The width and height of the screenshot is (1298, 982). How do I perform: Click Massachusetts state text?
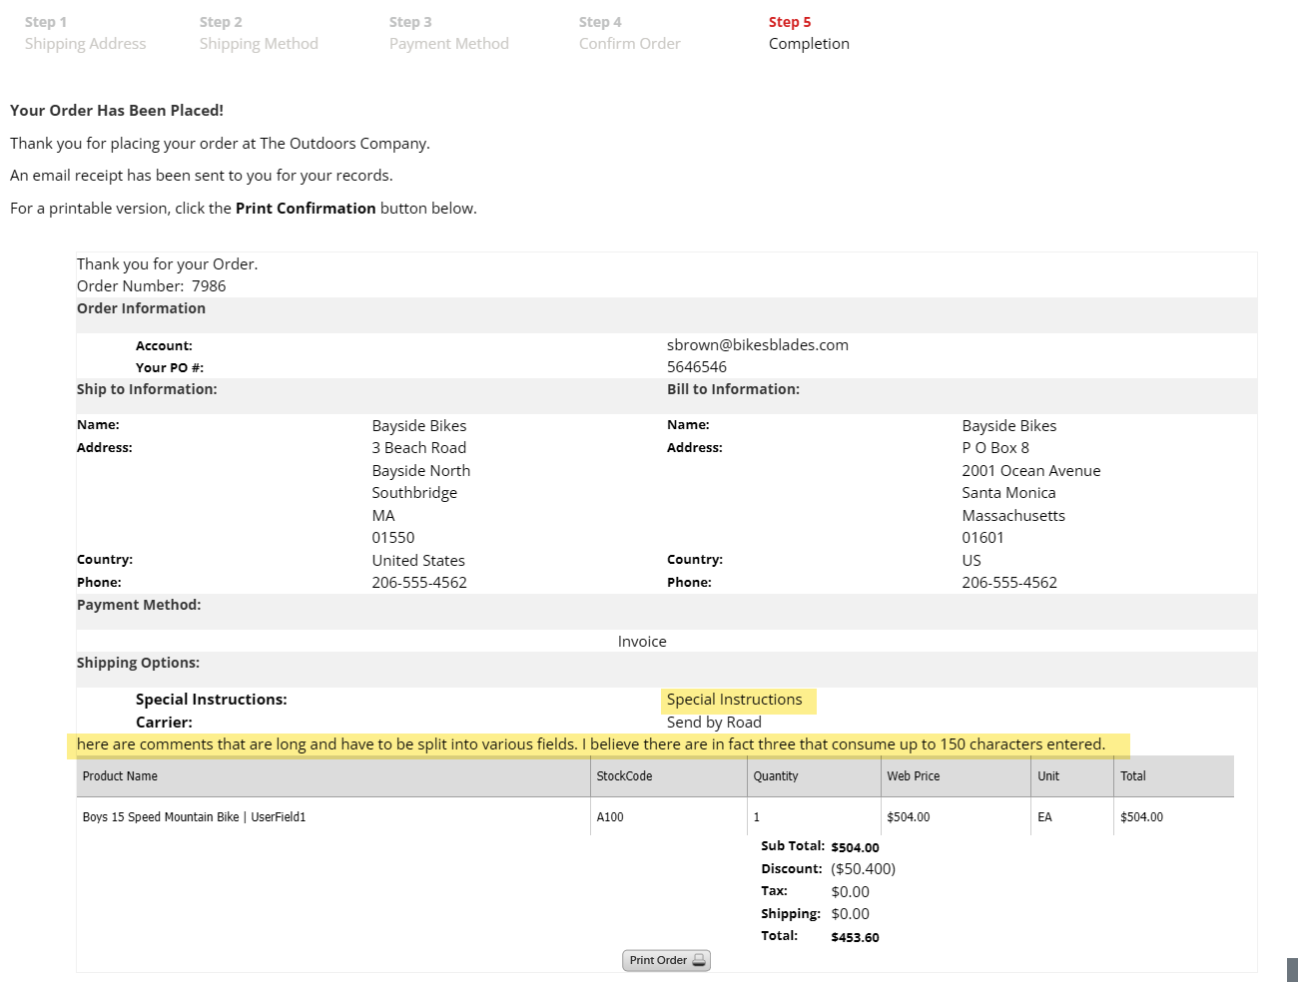(1013, 516)
